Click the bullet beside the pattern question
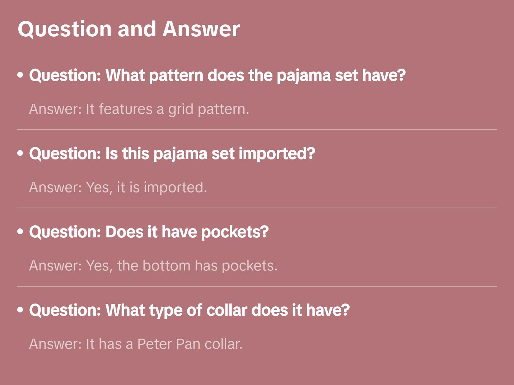 [x=20, y=75]
